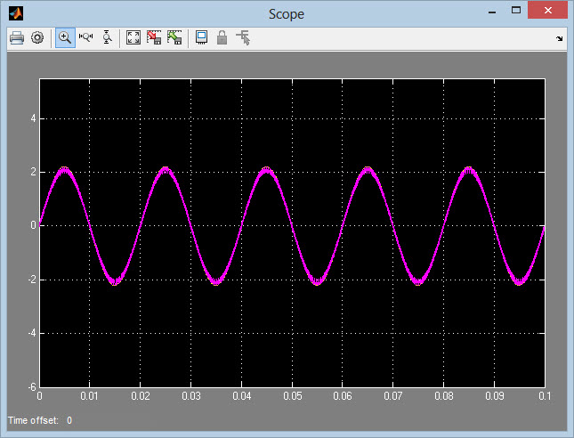Click the y-axis label -6
This screenshot has height=438, width=574.
point(32,387)
